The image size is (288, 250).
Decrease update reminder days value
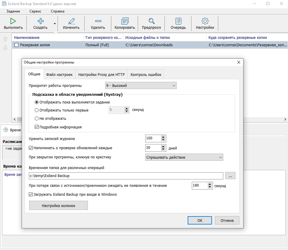(163, 149)
